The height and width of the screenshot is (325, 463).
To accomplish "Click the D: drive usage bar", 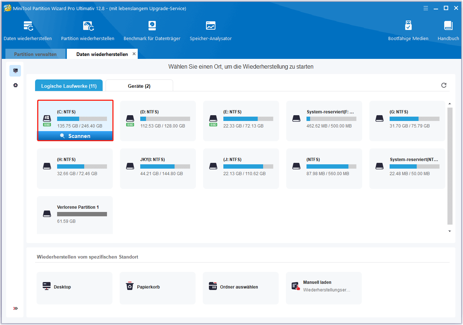I will [x=165, y=119].
